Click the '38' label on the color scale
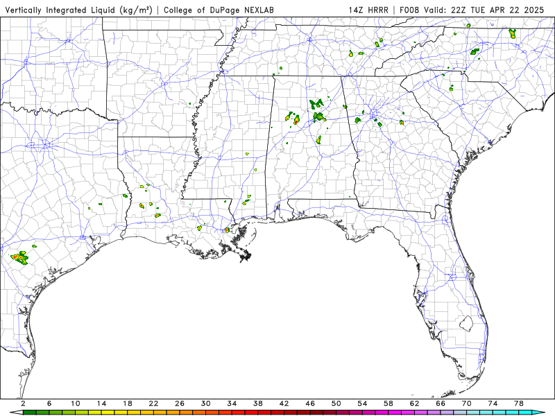Image resolution: width=555 pixels, height=416 pixels. click(257, 404)
